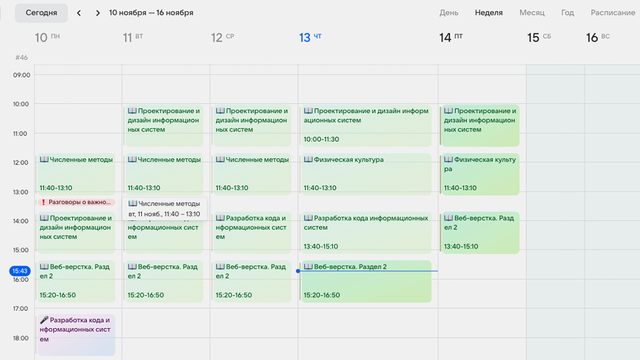Select the Неделя view tab
640x360 pixels.
coord(488,13)
